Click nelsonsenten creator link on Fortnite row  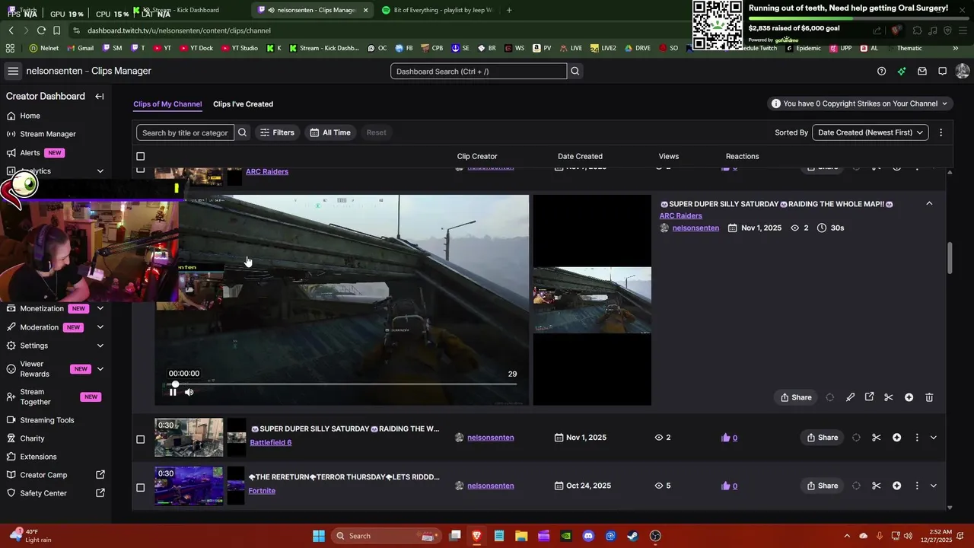pyautogui.click(x=490, y=486)
